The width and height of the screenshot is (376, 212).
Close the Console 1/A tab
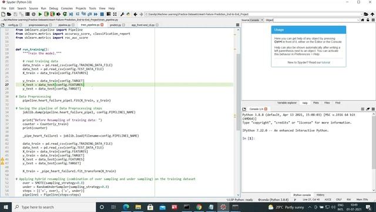(x=266, y=109)
